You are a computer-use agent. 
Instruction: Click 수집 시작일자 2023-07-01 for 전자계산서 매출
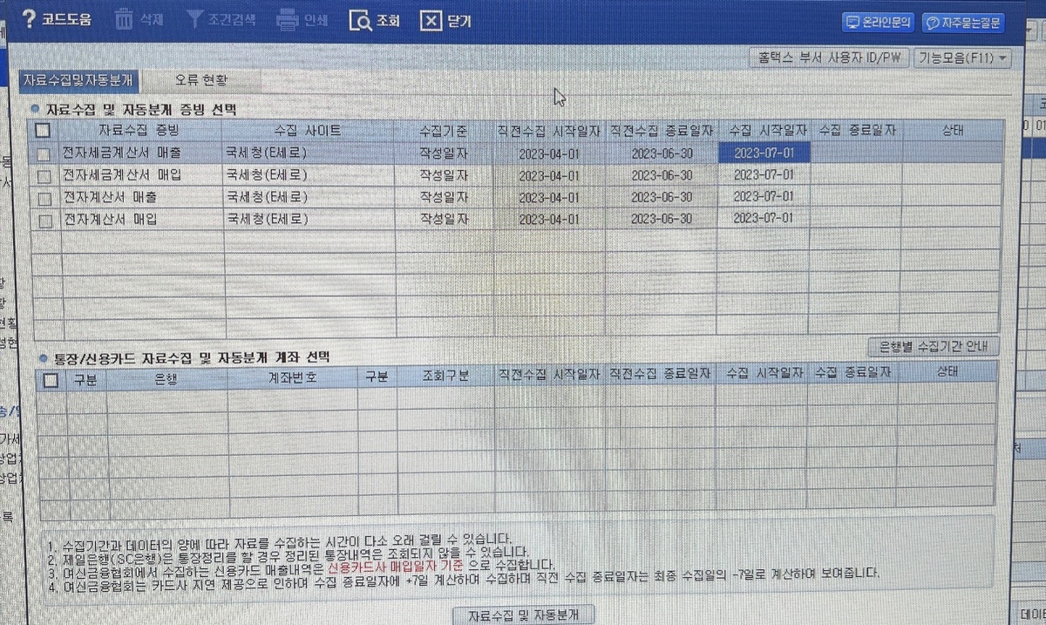(764, 197)
